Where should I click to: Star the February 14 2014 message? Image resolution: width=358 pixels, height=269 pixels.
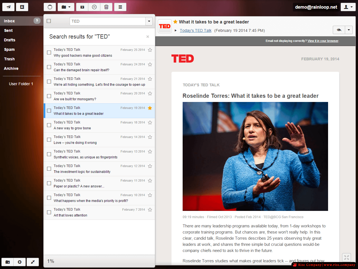150,137
